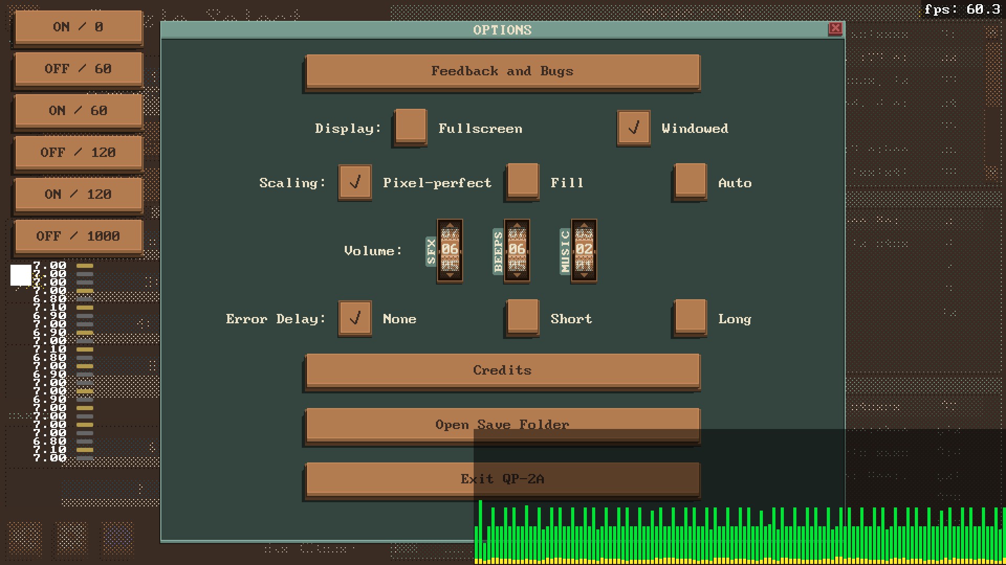Viewport: 1006px width, 565px height.
Task: Click the SFX volume up arrow
Action: coord(450,226)
